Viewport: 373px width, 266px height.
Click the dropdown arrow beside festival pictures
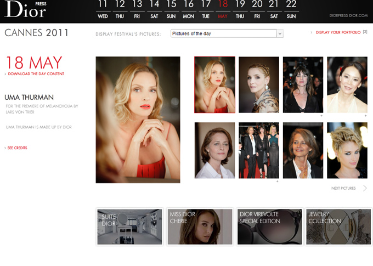pos(280,34)
